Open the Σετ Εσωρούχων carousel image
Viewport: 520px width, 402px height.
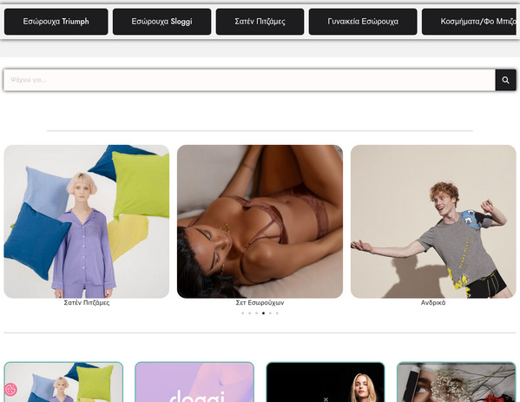point(260,221)
